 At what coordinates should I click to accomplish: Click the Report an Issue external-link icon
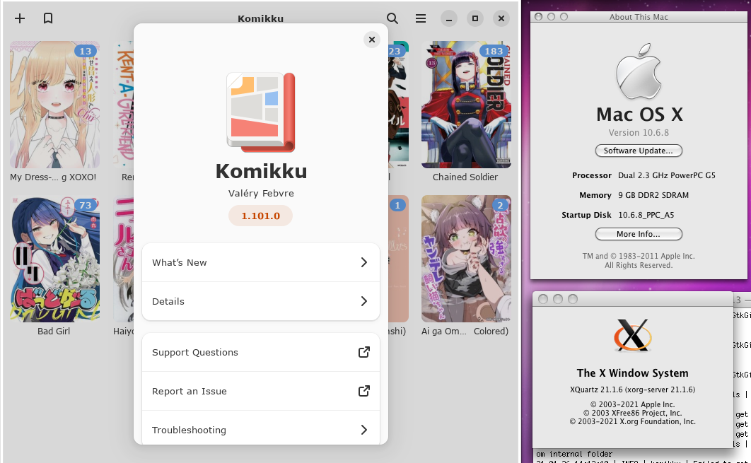coord(364,391)
